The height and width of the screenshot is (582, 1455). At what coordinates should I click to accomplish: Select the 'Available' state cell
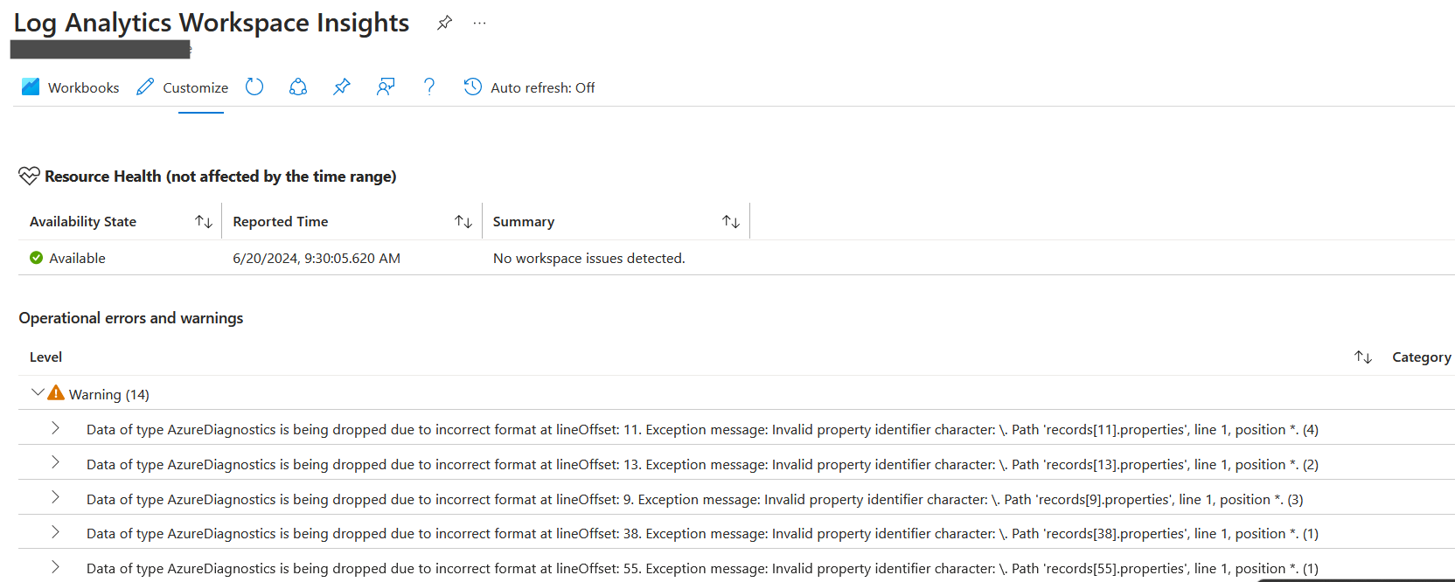77,259
